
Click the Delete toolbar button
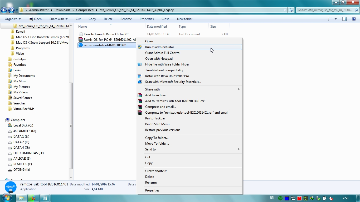pyautogui.click(x=108, y=19)
